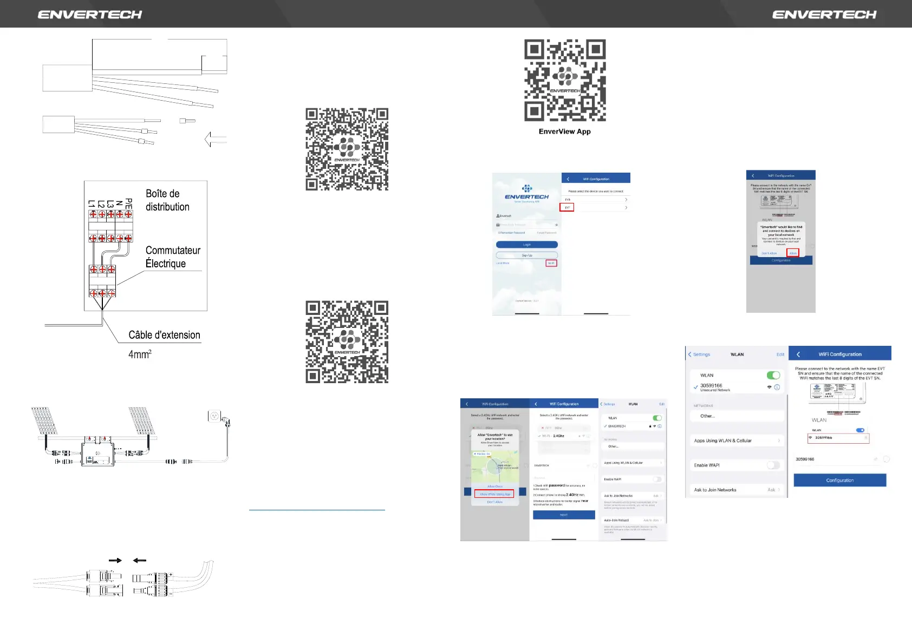Tap the lock icon in the ENVERTECH network row
The image size is (912, 644).
650,426
